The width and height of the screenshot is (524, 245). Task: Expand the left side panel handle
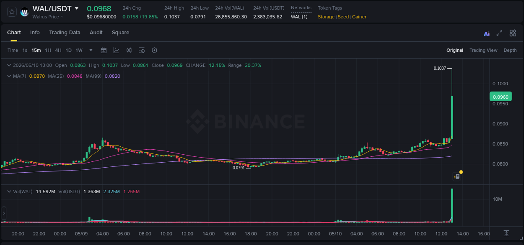(x=4, y=213)
